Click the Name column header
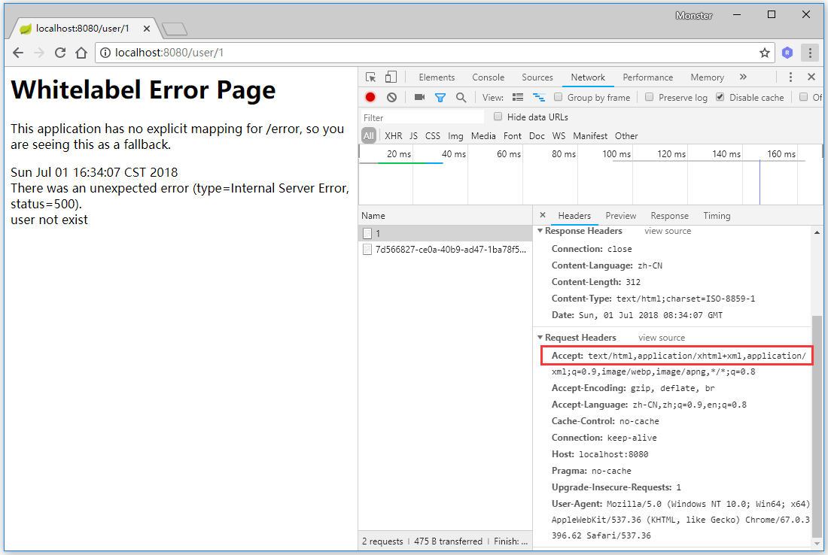 [445, 215]
